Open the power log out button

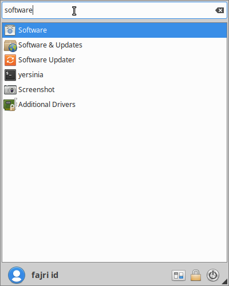(x=213, y=275)
